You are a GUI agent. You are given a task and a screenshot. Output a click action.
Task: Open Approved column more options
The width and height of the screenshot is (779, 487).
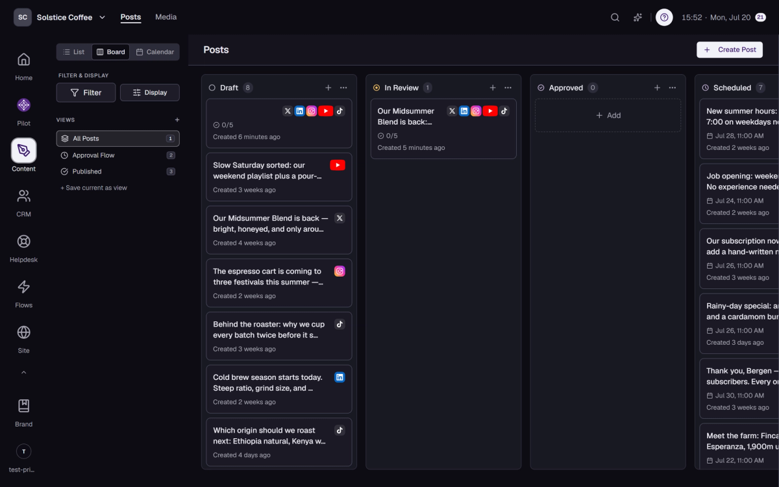point(673,88)
